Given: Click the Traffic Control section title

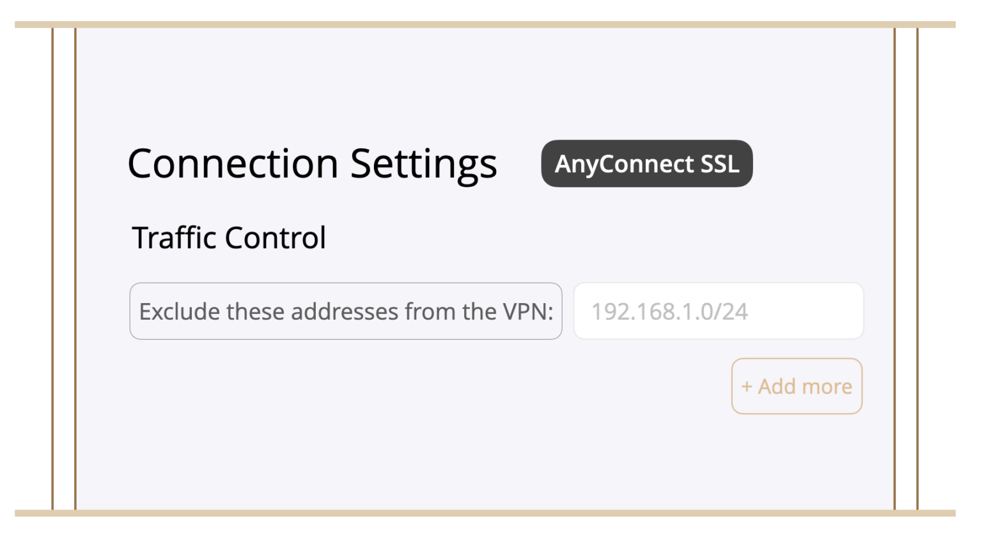Looking at the screenshot, I should (229, 237).
